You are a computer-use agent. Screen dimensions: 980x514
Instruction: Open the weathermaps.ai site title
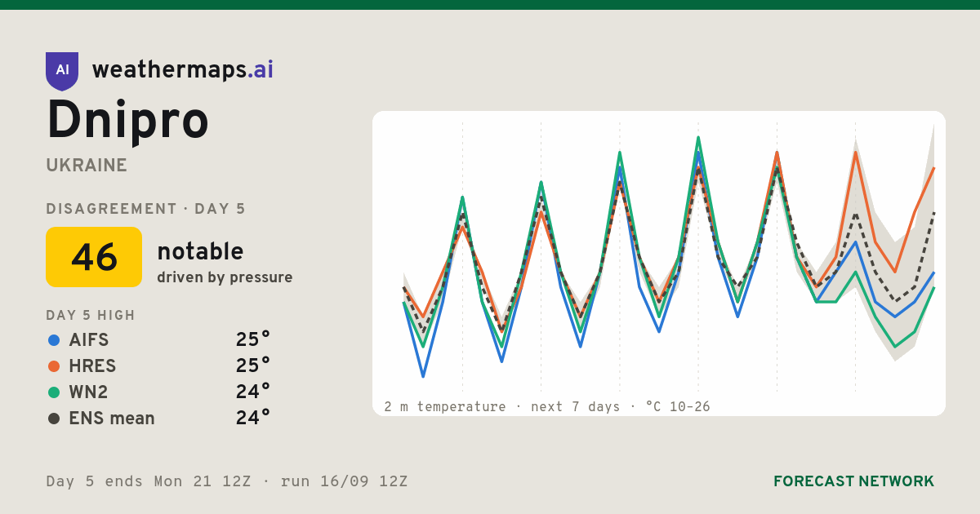pyautogui.click(x=183, y=70)
